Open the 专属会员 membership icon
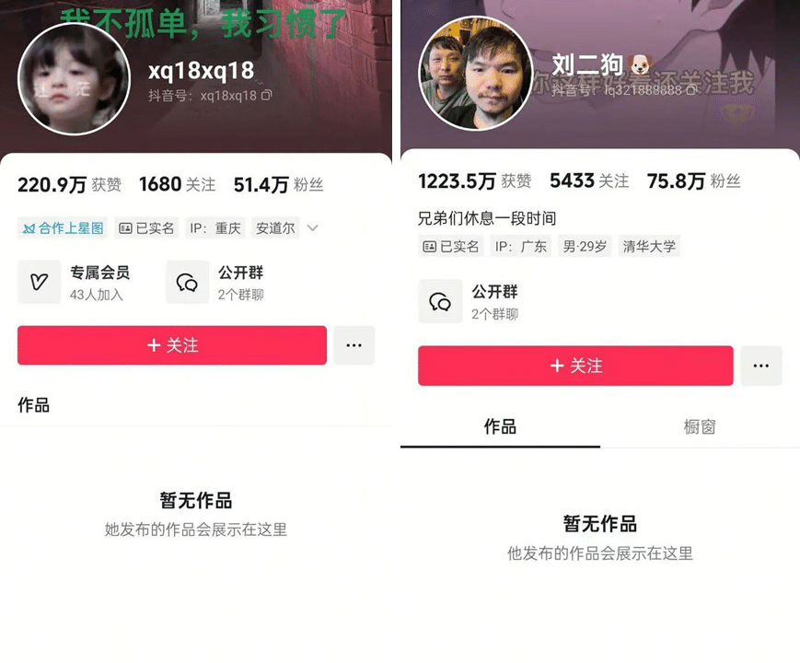Screen dimensions: 800x663 40,282
